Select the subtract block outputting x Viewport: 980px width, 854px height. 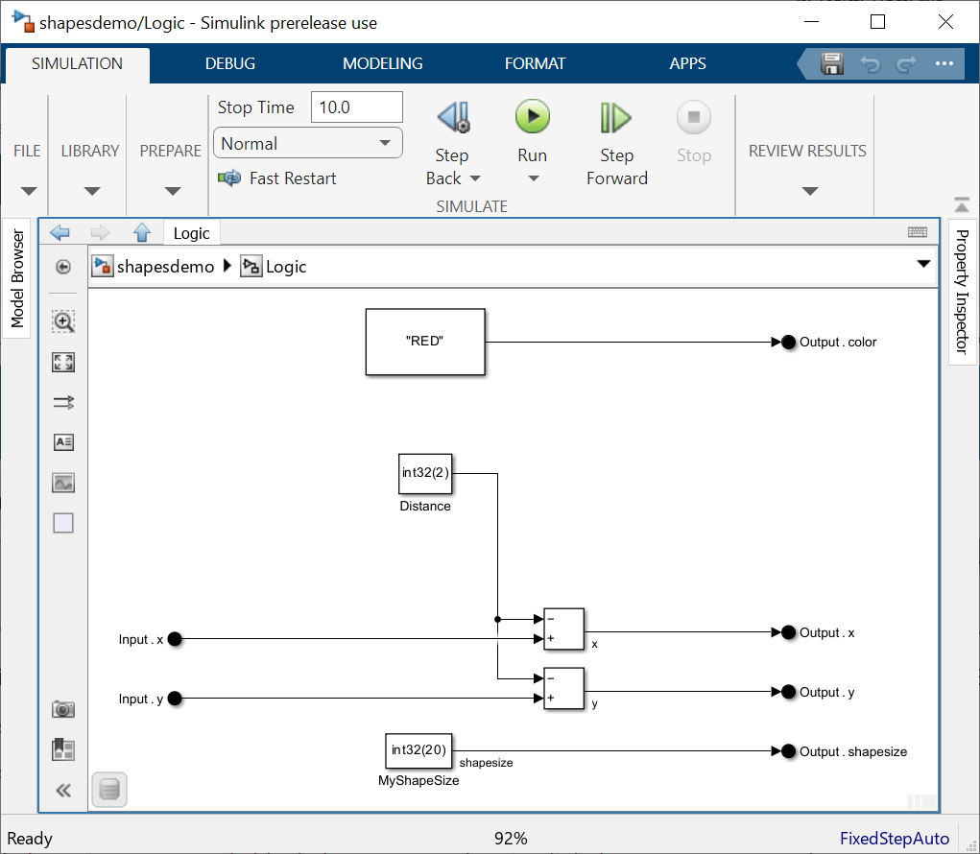point(563,629)
